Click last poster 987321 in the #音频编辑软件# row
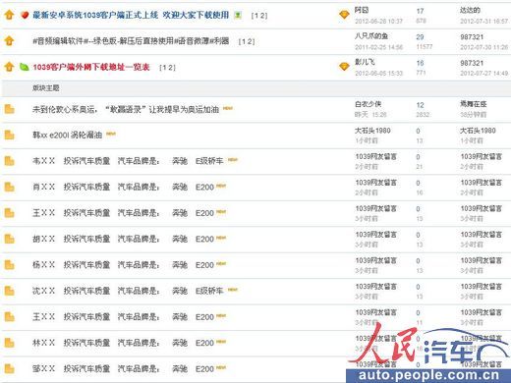511x383 pixels. [x=472, y=37]
